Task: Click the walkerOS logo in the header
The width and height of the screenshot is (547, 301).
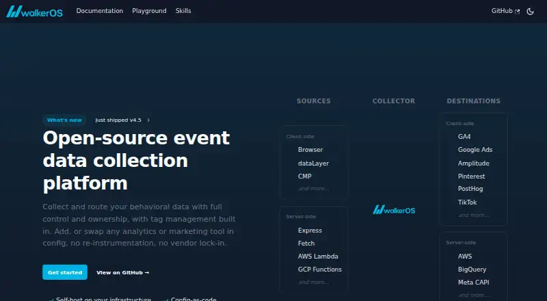Action: tap(35, 11)
